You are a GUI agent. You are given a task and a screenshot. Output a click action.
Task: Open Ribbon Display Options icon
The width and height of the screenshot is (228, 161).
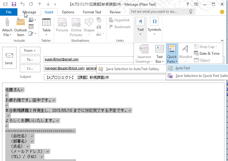(x=196, y=4)
